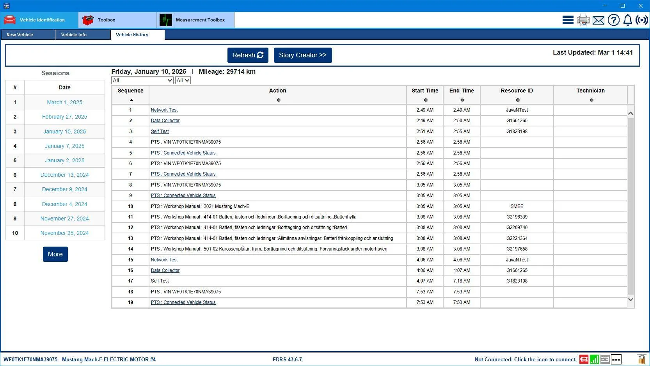Click the notification bell icon
The width and height of the screenshot is (650, 366).
pos(628,20)
